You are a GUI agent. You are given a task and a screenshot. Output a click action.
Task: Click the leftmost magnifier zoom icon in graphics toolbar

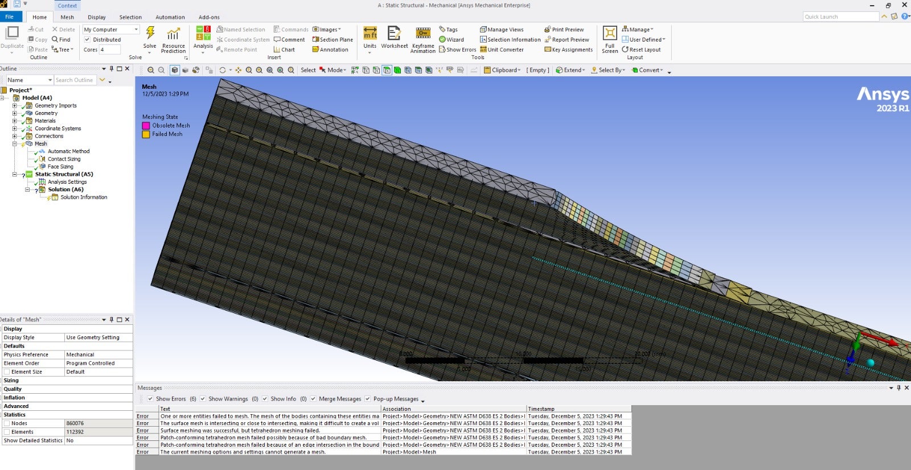pos(151,70)
